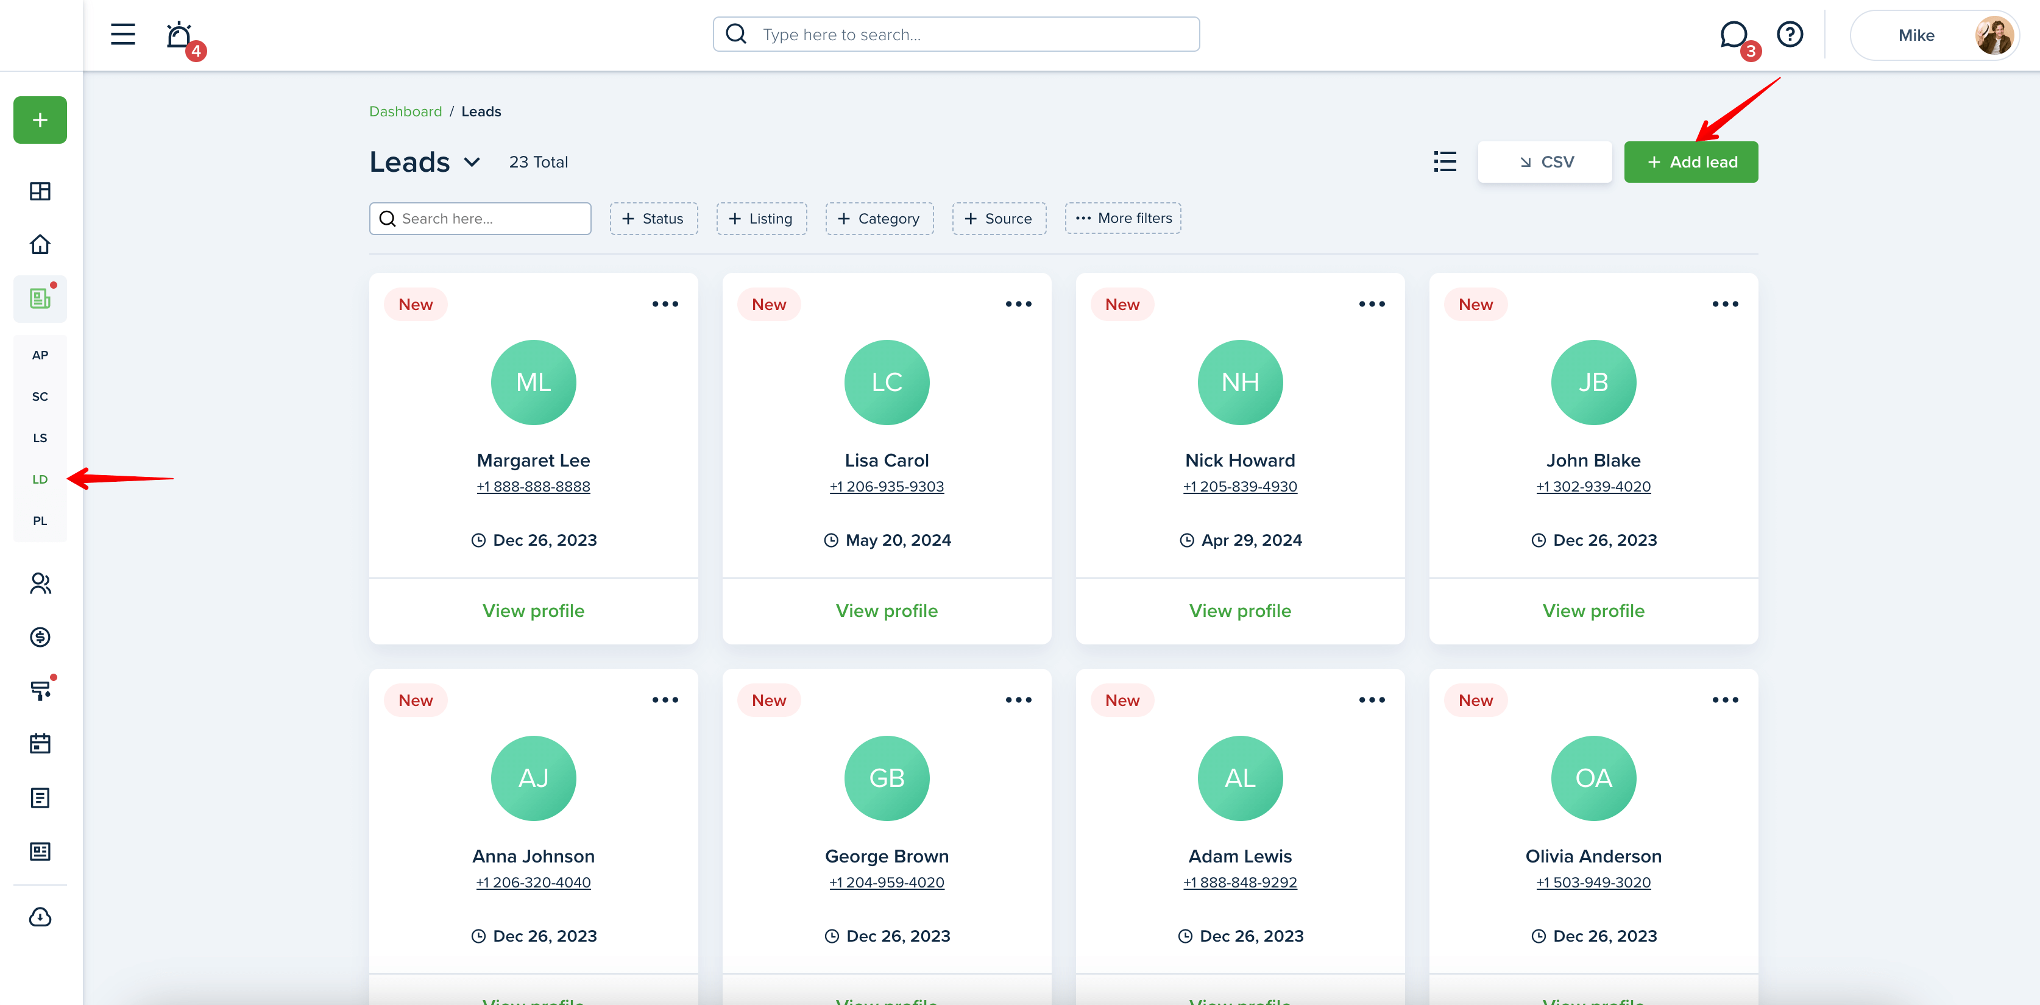Image resolution: width=2040 pixels, height=1005 pixels.
Task: Open the document notes icon in sidebar
Action: click(40, 798)
